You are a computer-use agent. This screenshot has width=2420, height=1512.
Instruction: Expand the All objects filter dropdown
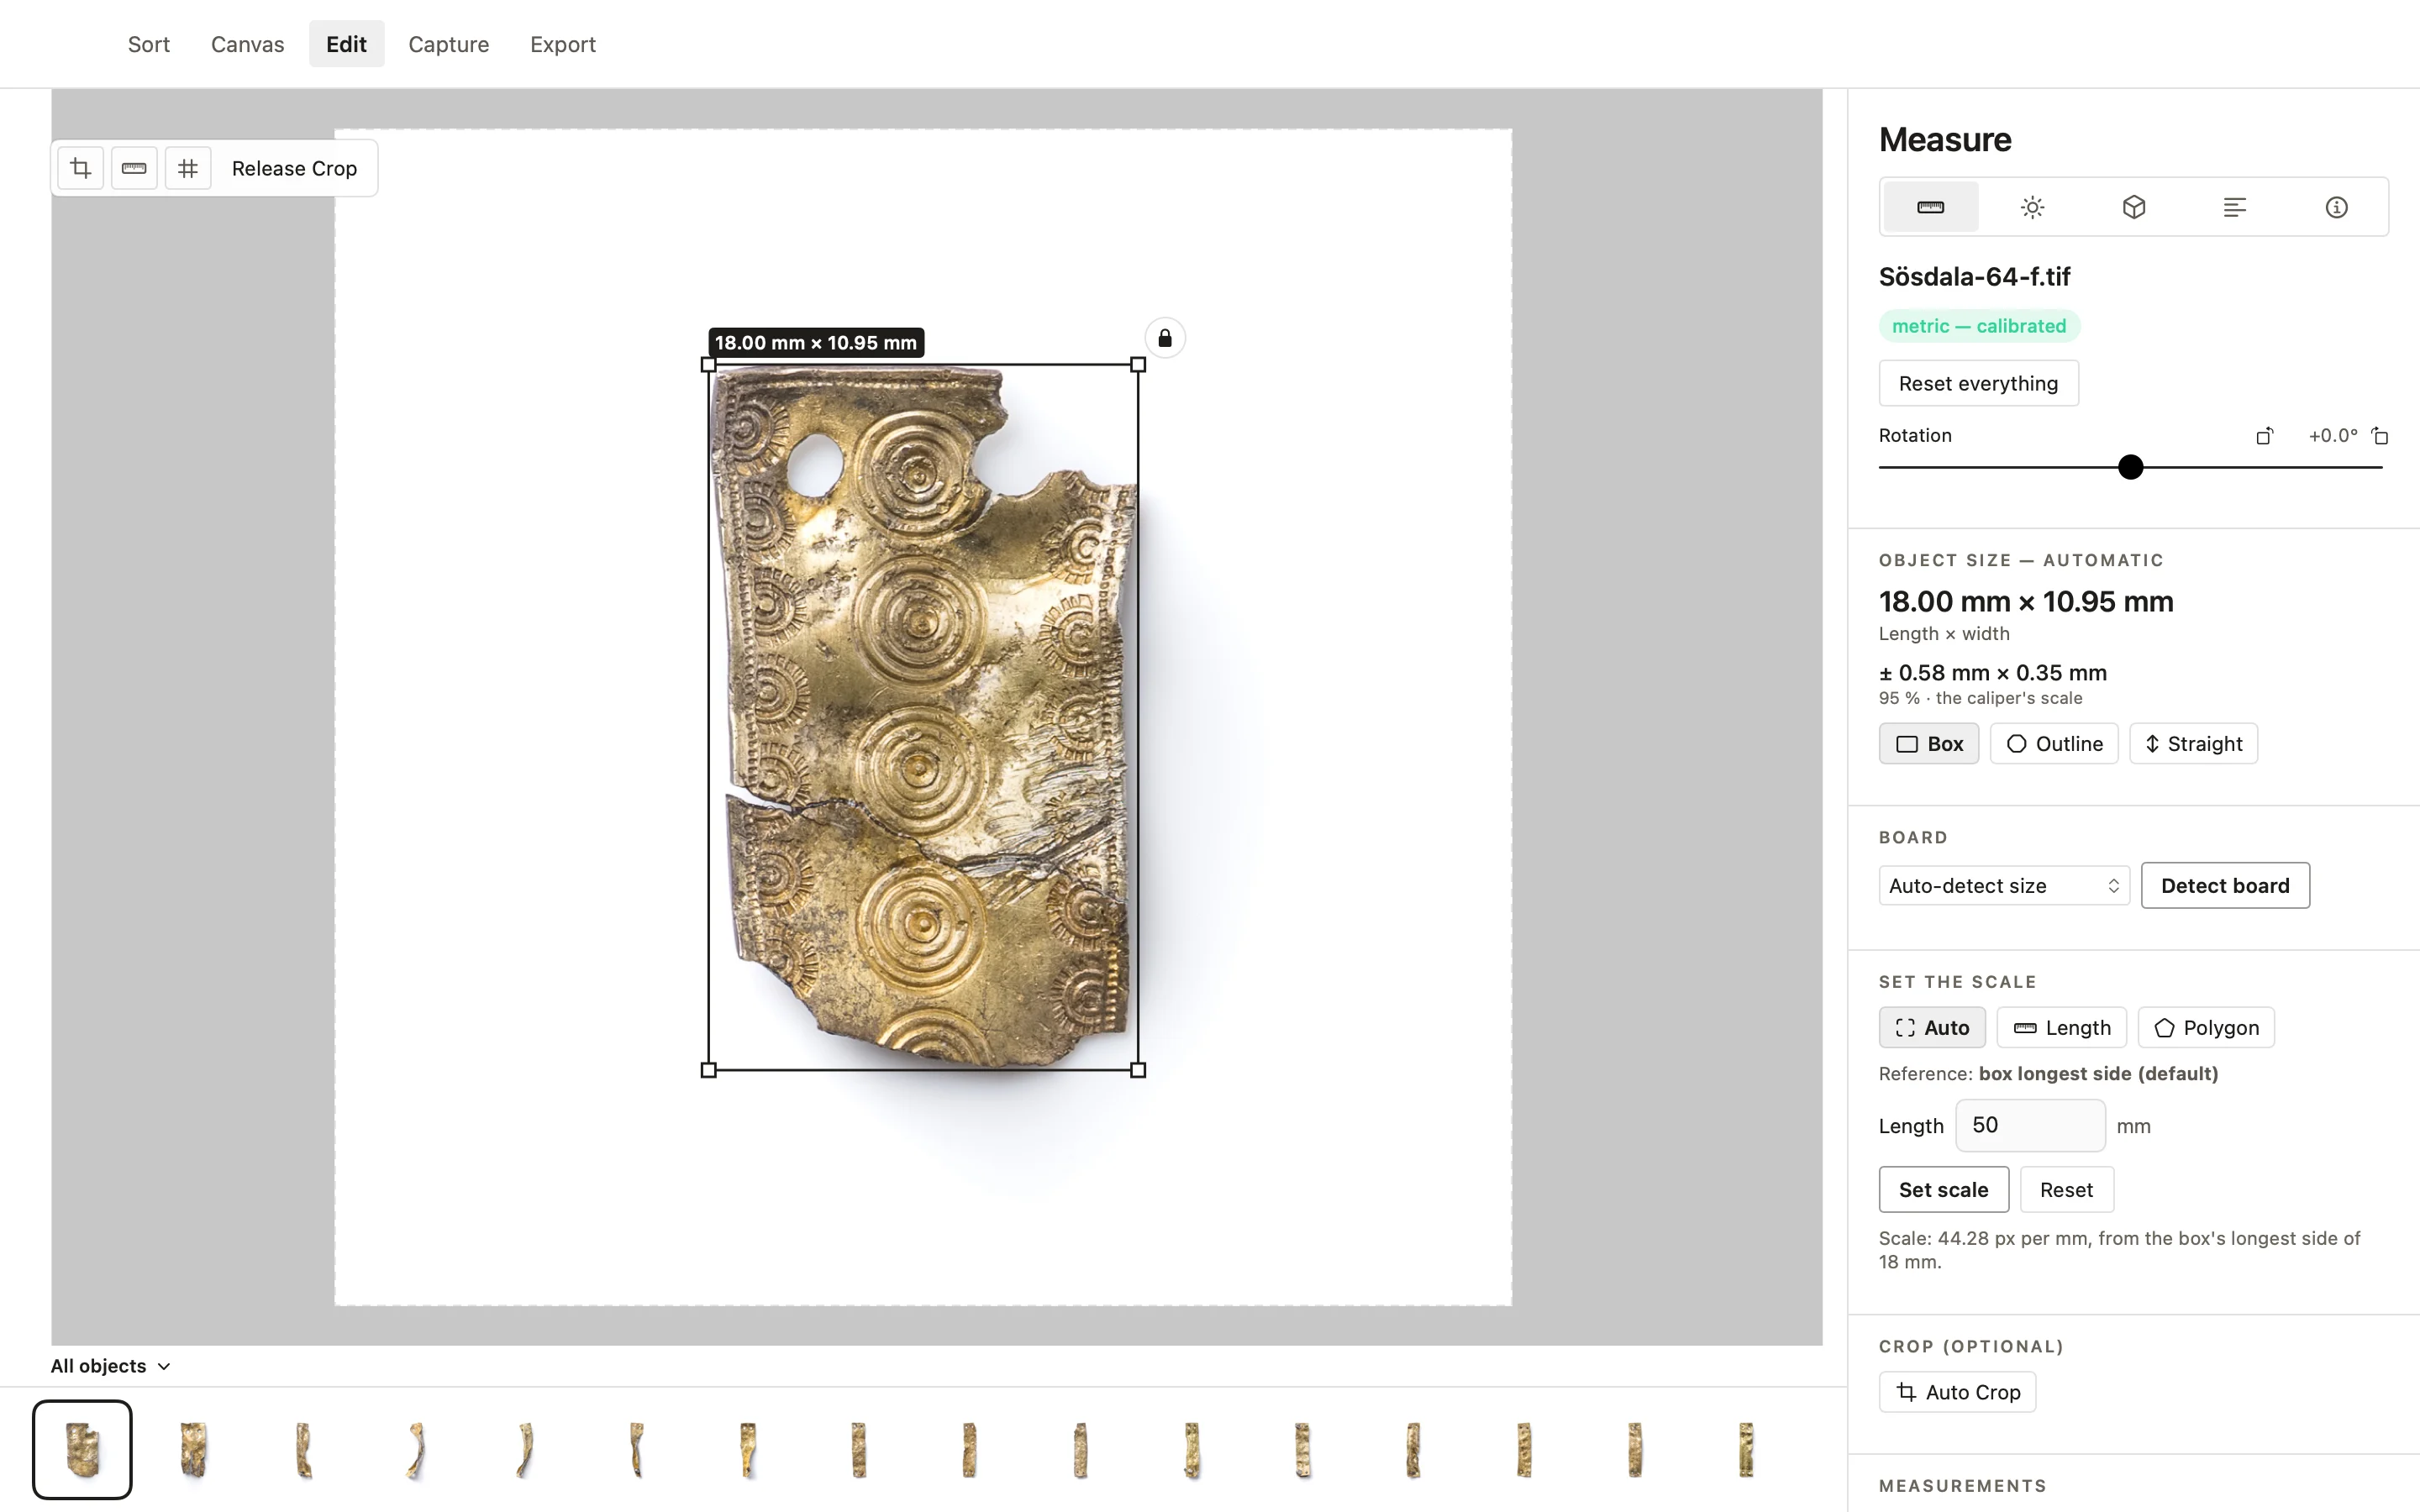[x=110, y=1365]
